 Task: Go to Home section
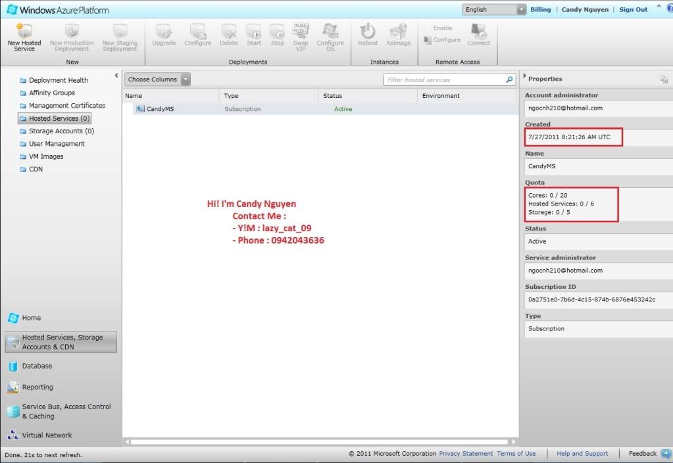pyautogui.click(x=24, y=318)
